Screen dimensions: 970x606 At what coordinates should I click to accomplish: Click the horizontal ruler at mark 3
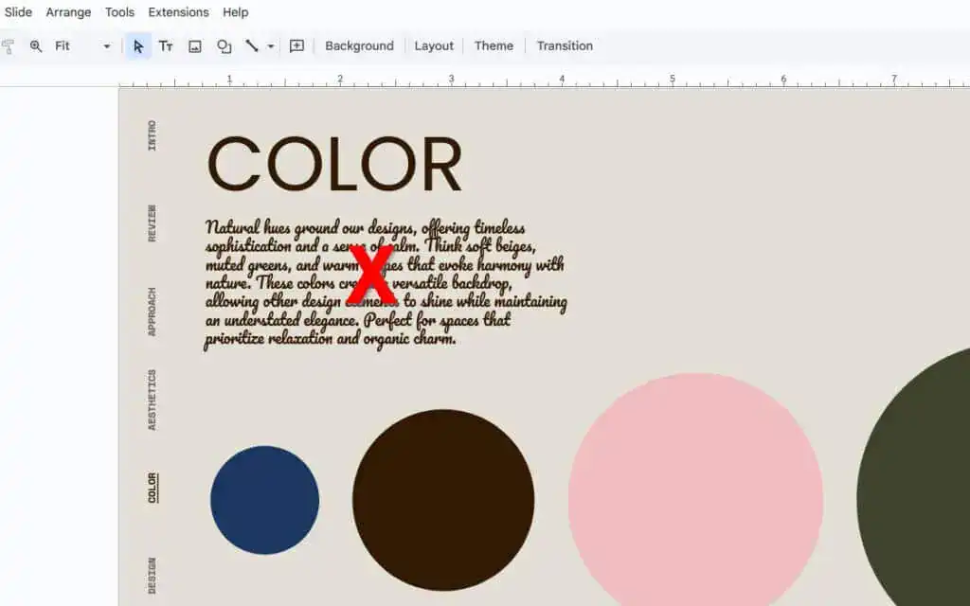(x=451, y=80)
